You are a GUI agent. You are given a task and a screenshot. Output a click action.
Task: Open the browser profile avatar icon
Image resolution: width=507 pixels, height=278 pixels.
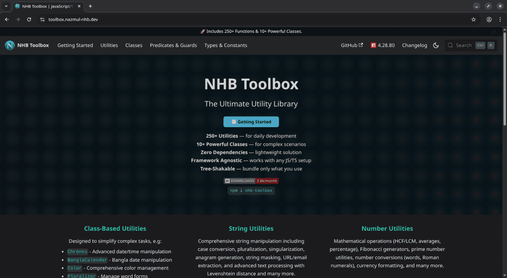coord(489,19)
